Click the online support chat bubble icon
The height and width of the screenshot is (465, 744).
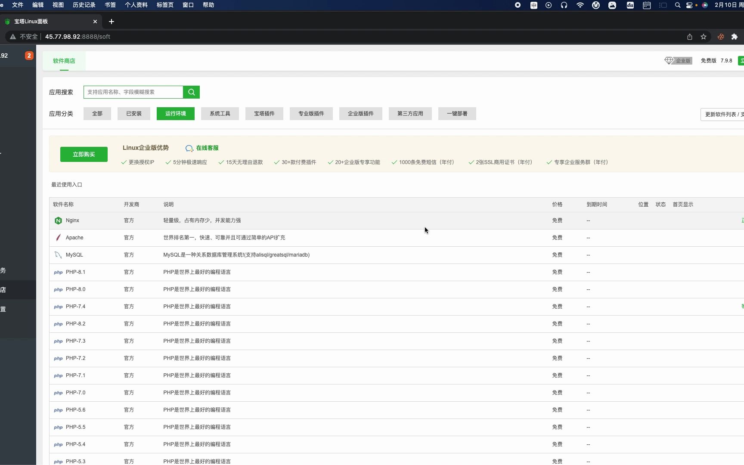click(189, 148)
